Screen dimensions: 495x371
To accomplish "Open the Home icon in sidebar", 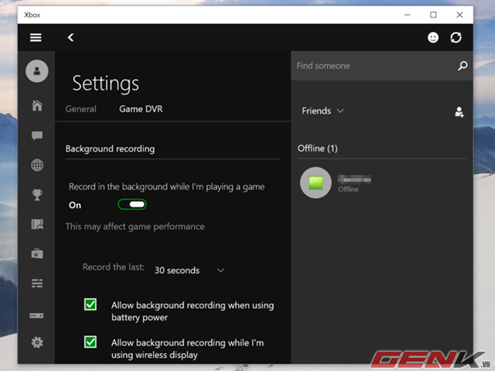I will pos(36,106).
